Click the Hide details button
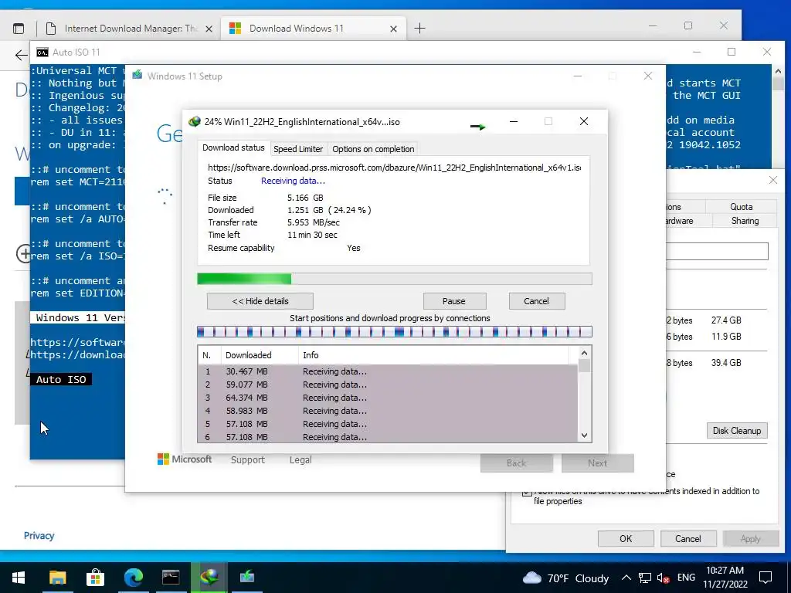 [x=260, y=301]
